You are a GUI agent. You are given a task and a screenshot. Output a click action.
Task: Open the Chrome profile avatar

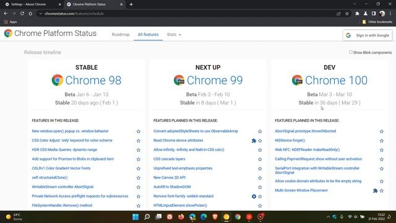click(382, 14)
